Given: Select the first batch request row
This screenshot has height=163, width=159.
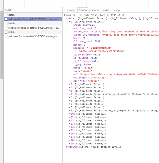Looking at the screenshot, I should click(33, 15).
